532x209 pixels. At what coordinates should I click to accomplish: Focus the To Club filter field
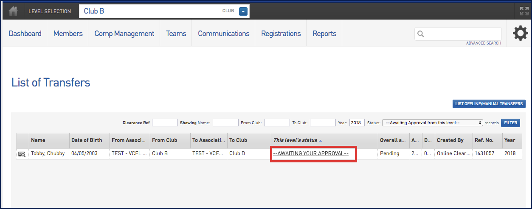(x=323, y=123)
